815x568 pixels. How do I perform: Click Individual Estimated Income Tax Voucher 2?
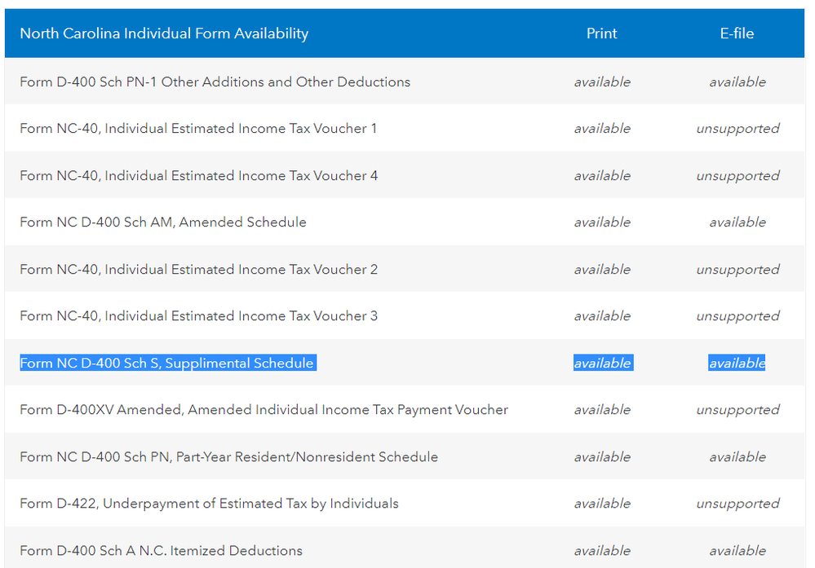(198, 269)
